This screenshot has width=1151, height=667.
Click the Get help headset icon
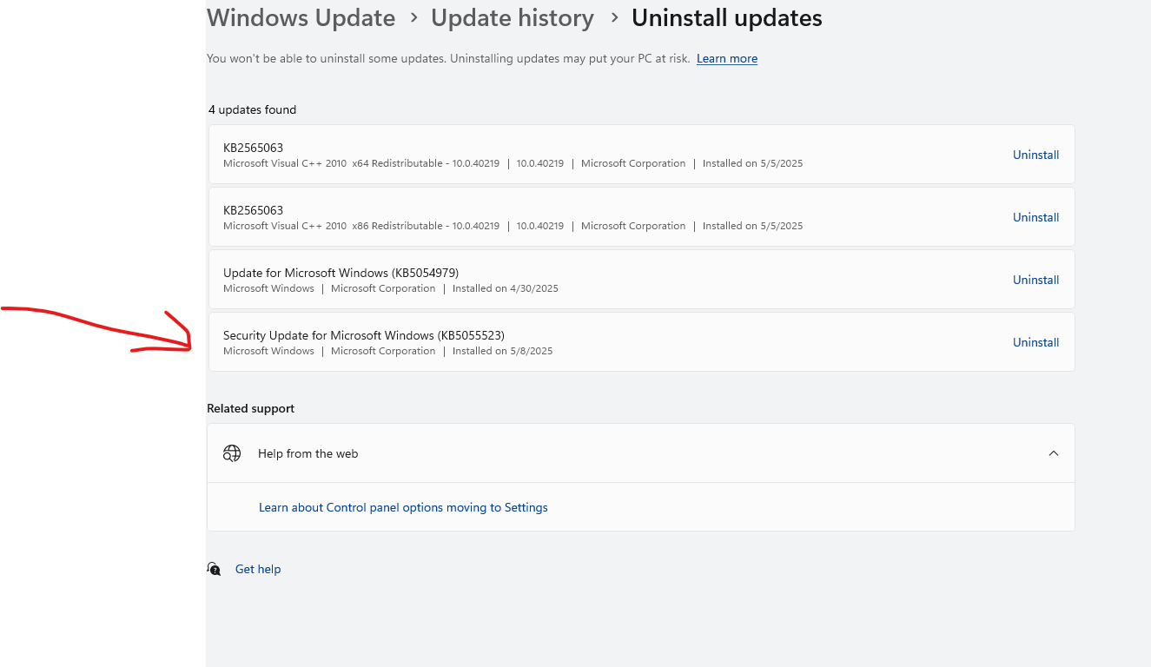[214, 569]
